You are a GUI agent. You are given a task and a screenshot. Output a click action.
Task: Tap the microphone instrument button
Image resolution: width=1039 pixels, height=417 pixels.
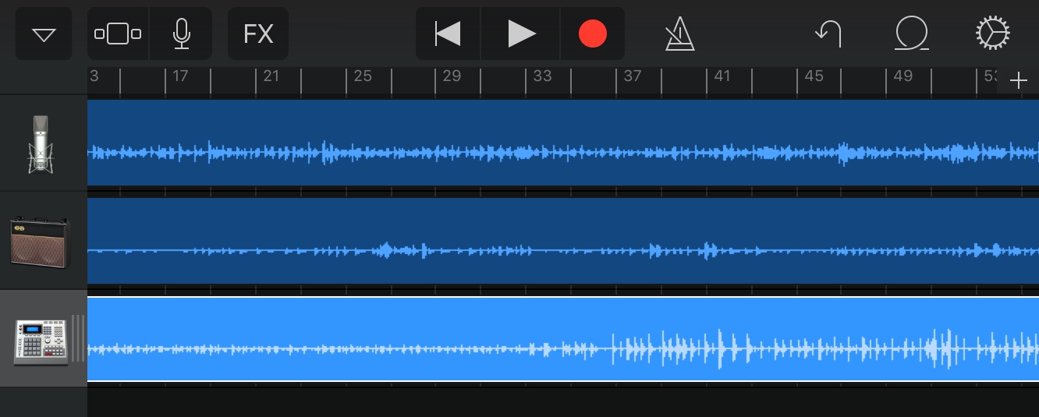181,34
